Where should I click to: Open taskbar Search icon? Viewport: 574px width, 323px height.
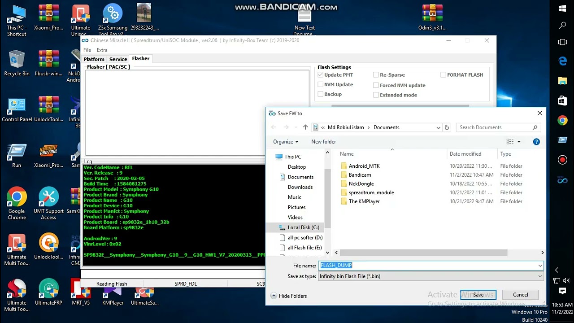click(x=562, y=26)
